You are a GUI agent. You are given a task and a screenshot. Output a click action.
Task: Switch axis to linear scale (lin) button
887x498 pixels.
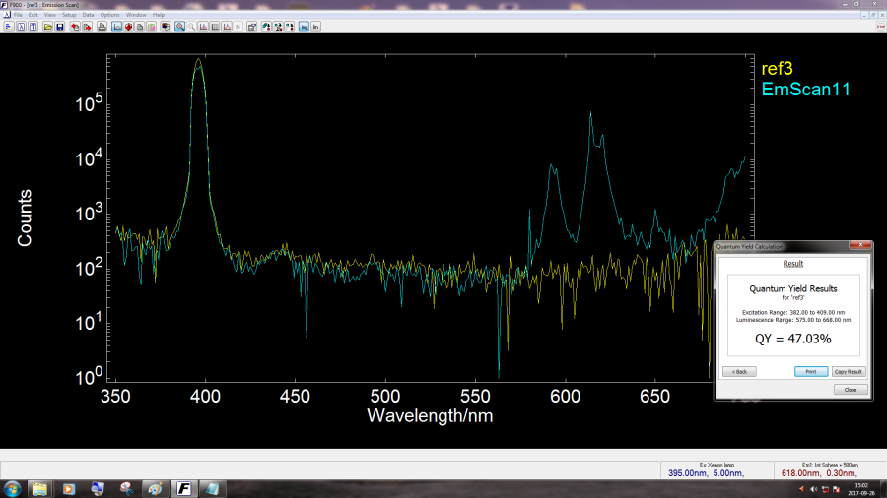[x=315, y=27]
